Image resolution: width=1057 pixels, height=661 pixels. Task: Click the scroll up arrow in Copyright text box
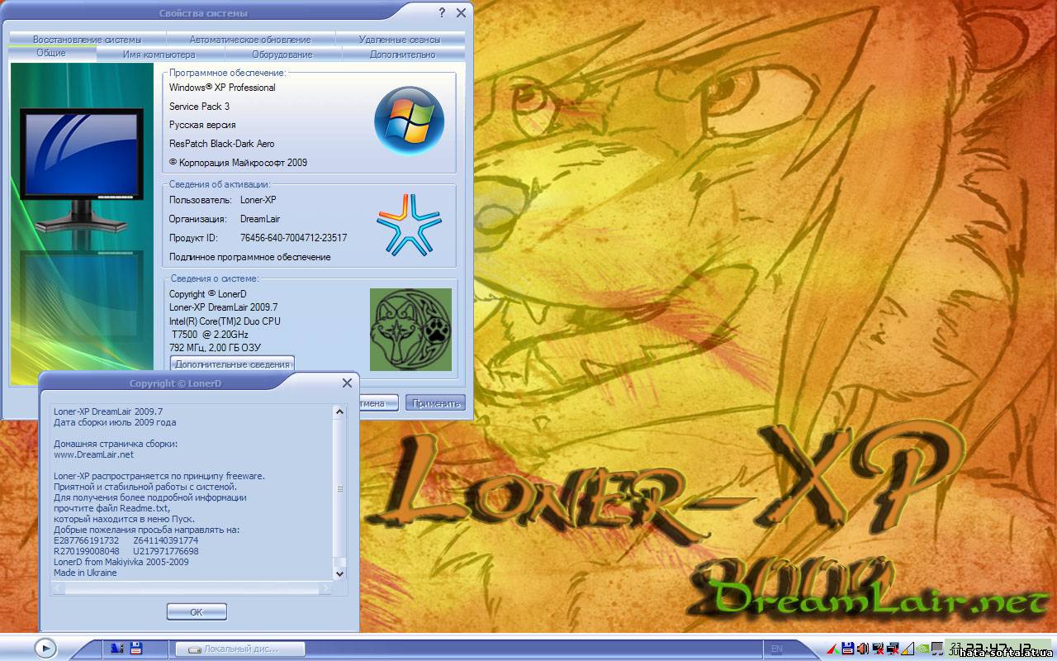pyautogui.click(x=339, y=411)
